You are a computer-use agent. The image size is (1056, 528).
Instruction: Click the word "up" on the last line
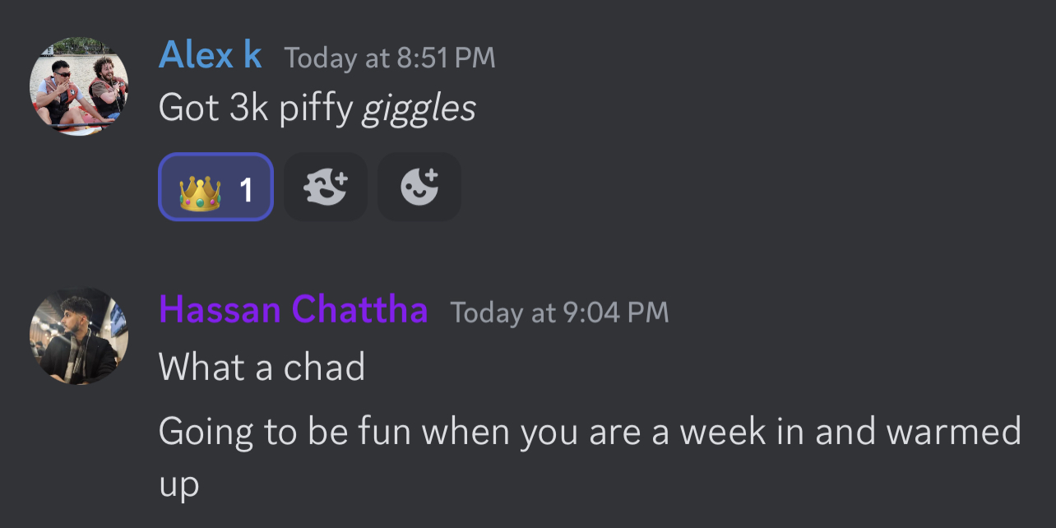coord(178,486)
